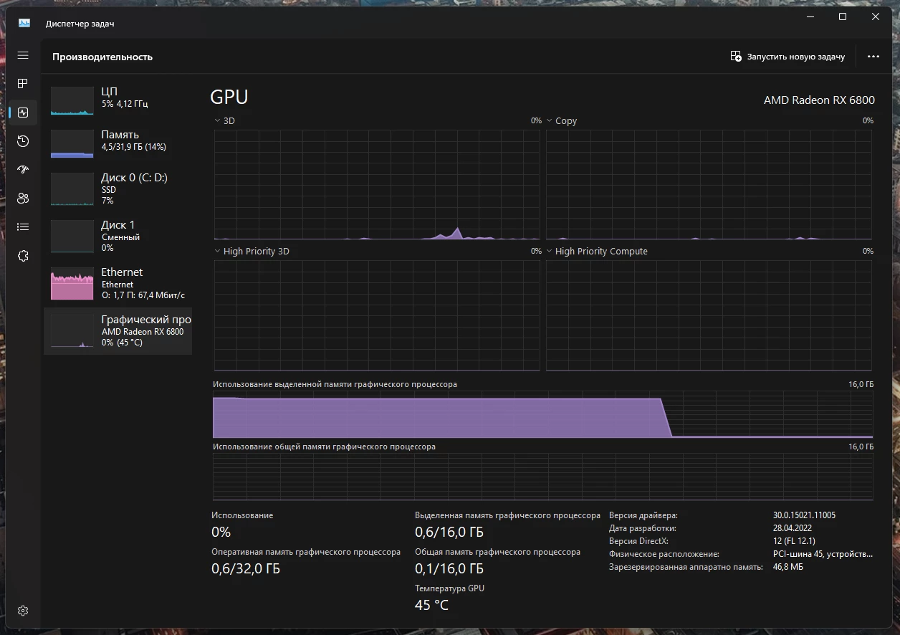This screenshot has height=635, width=900.
Task: Click the 'Использование' label above 0% value
Action: coord(242,515)
